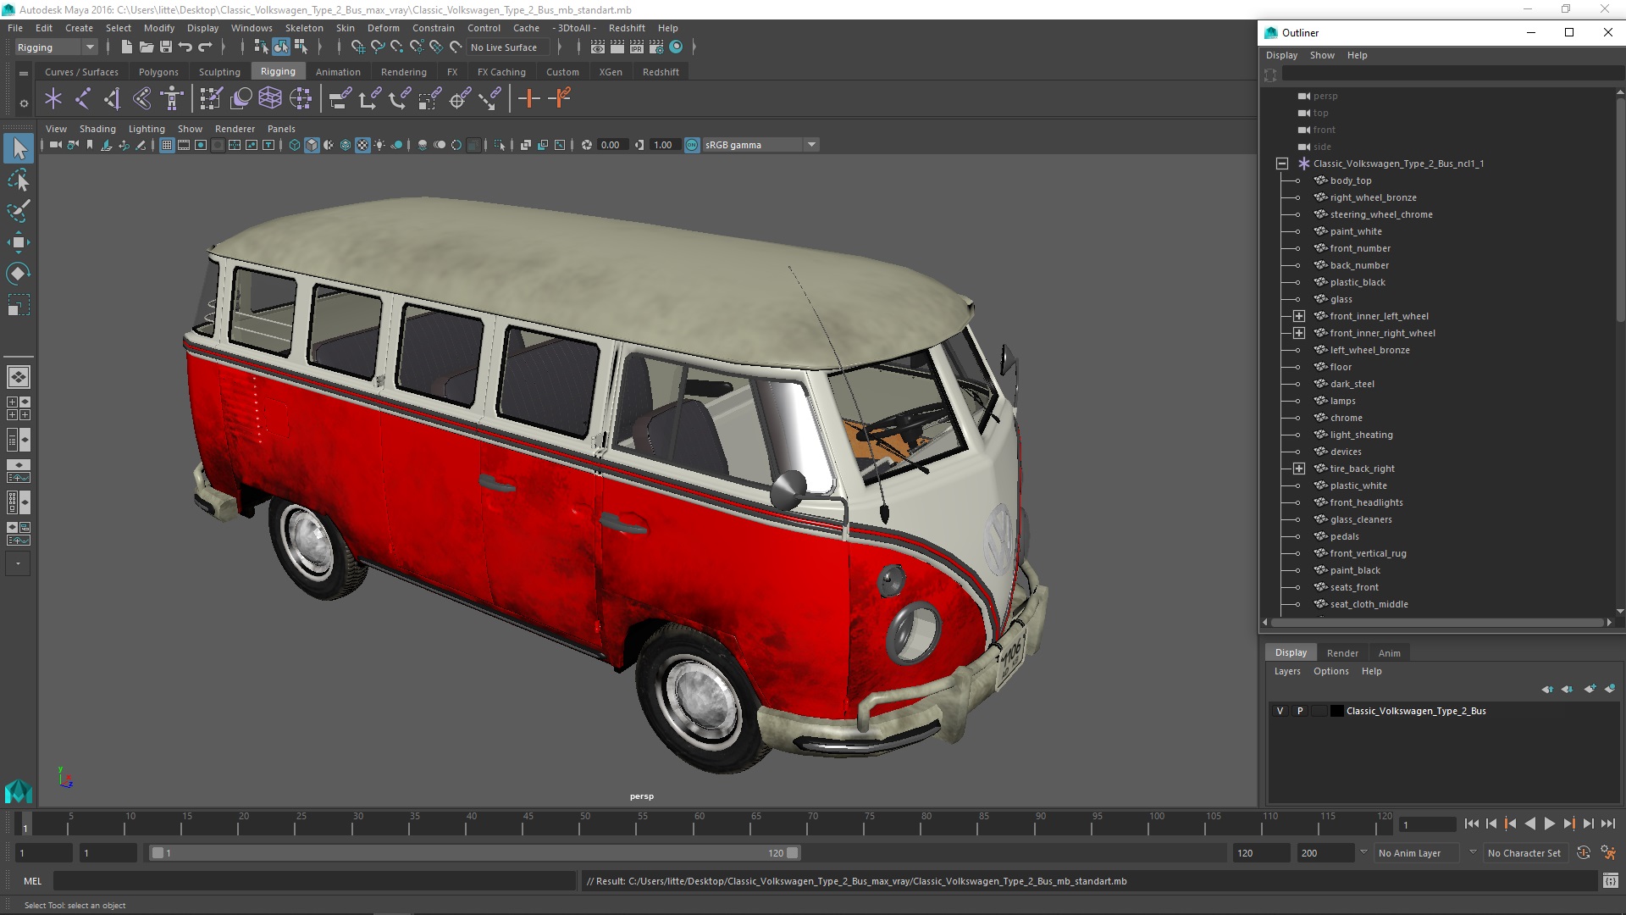Open animation preferences running-man icon
This screenshot has width=1626, height=915.
(x=1608, y=853)
